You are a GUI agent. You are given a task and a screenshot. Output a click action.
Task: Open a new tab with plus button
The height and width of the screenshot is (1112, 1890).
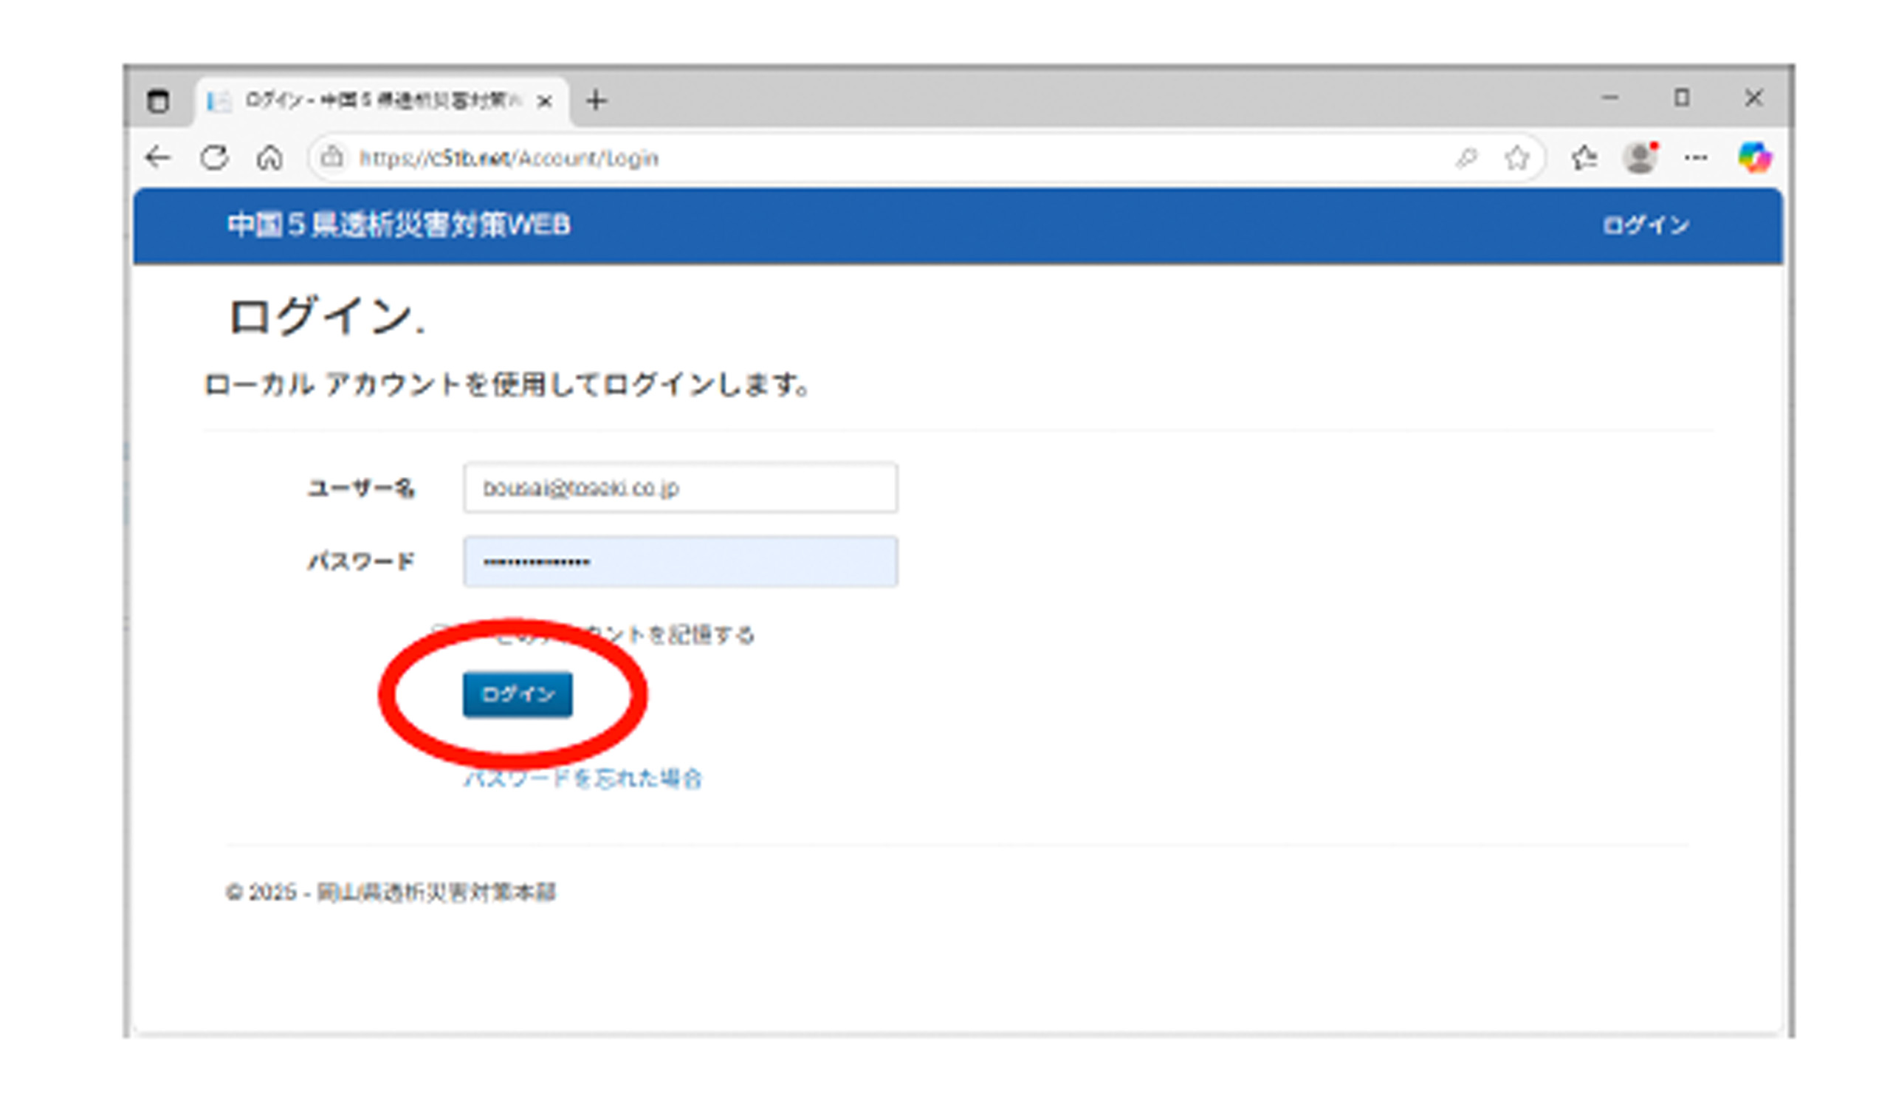coord(597,100)
